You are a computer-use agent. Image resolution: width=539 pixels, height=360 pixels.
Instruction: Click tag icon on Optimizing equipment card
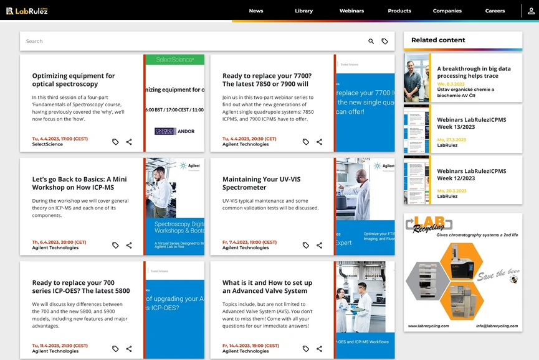[115, 142]
